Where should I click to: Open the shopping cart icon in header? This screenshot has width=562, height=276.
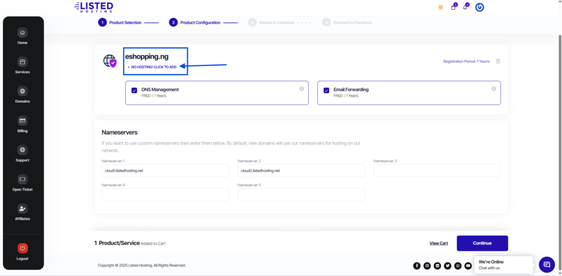[x=453, y=7]
